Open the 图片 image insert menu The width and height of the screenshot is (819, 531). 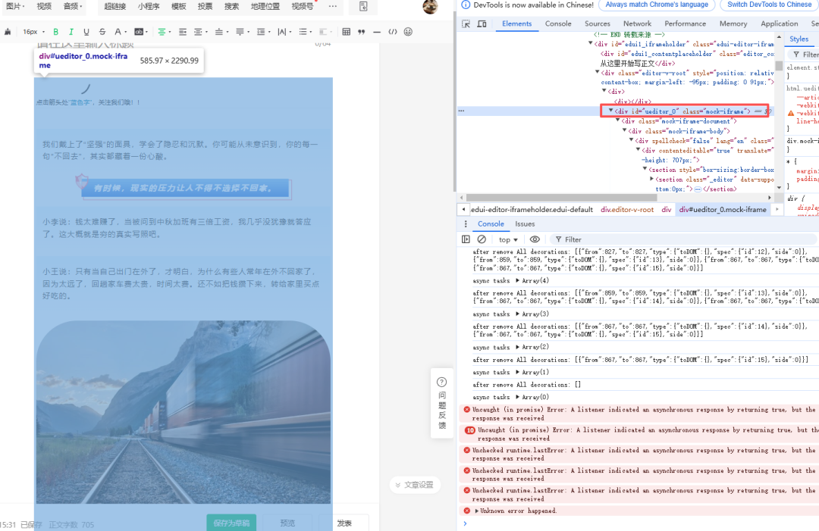15,6
